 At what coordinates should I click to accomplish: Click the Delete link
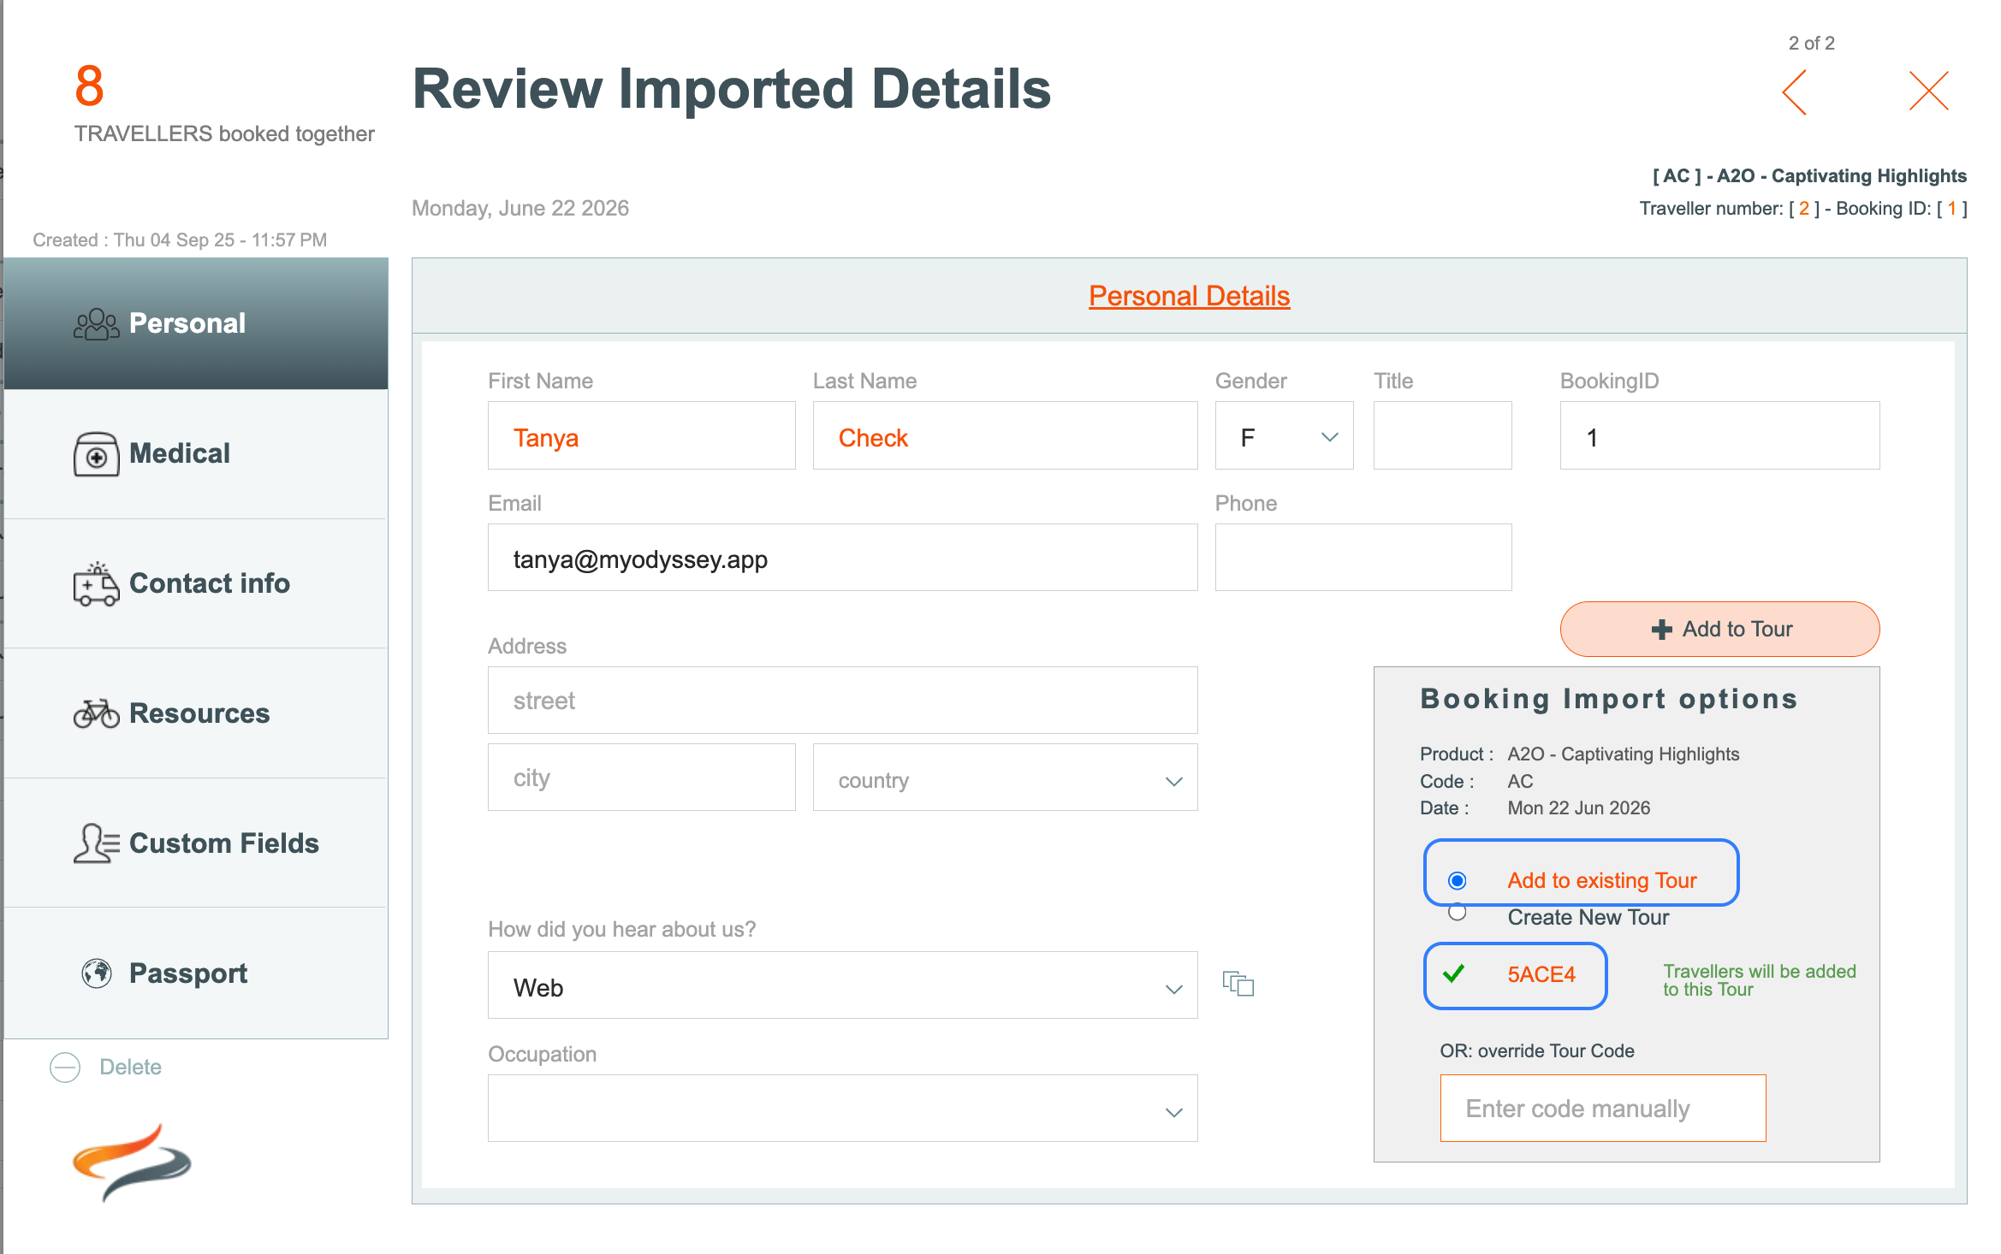(x=130, y=1067)
